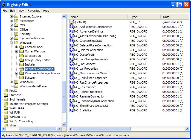Select the WinZip Computing key
The height and width of the screenshot is (139, 191).
coord(21,121)
